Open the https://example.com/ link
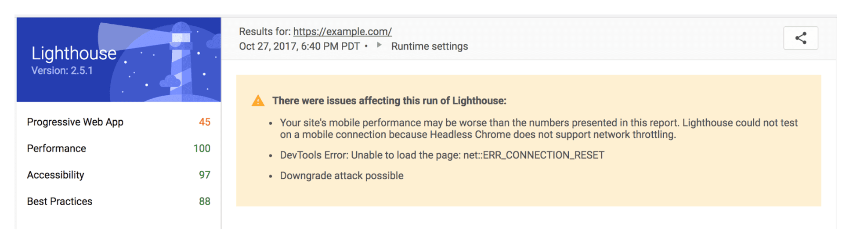 [342, 32]
